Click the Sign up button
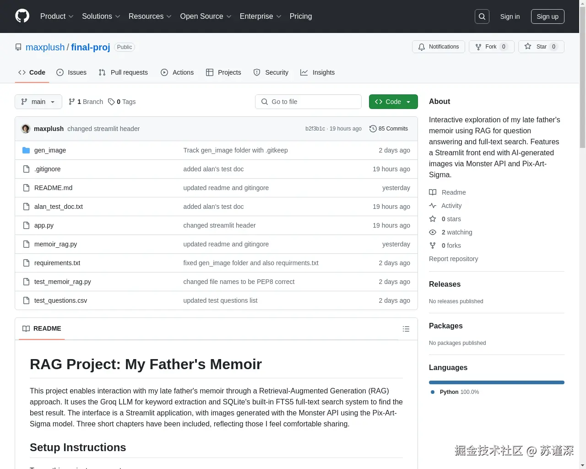The image size is (586, 469). [x=548, y=16]
